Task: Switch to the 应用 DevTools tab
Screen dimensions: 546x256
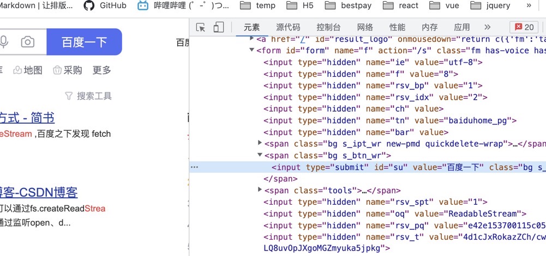Action: coord(462,27)
